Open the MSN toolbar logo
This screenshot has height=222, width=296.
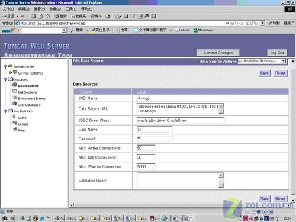(x=8, y=30)
